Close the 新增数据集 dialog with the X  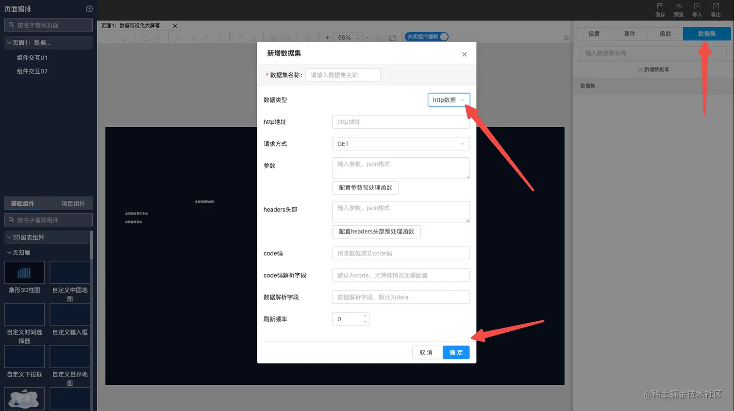465,54
